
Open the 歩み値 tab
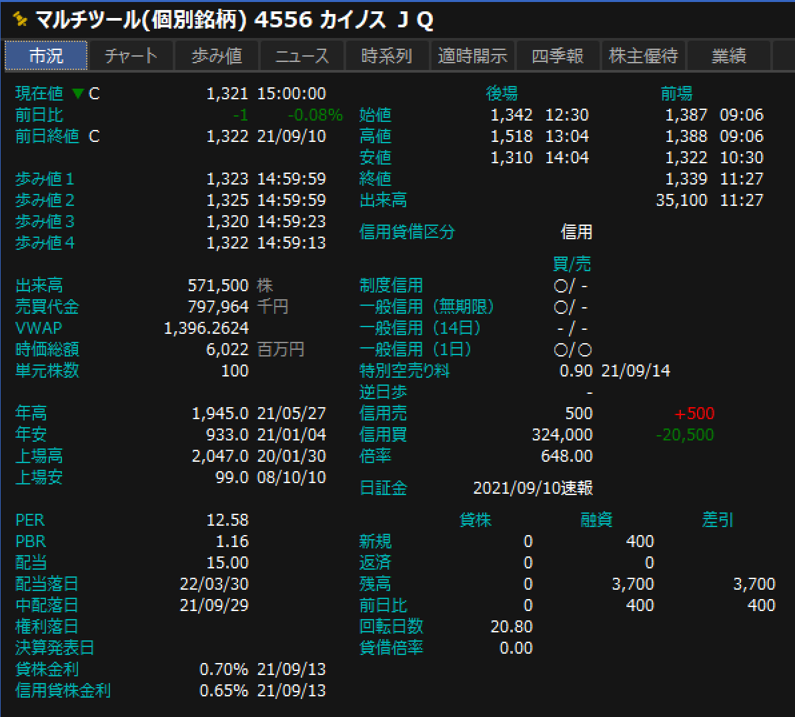click(x=216, y=56)
